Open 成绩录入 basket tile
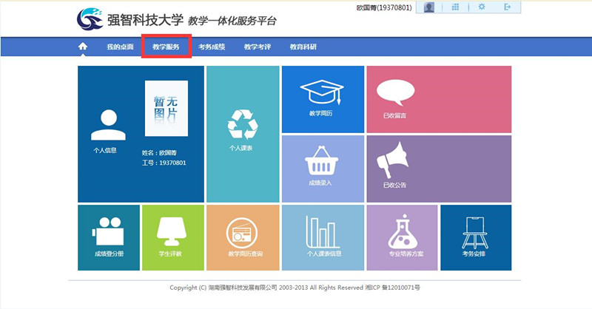 [x=323, y=168]
